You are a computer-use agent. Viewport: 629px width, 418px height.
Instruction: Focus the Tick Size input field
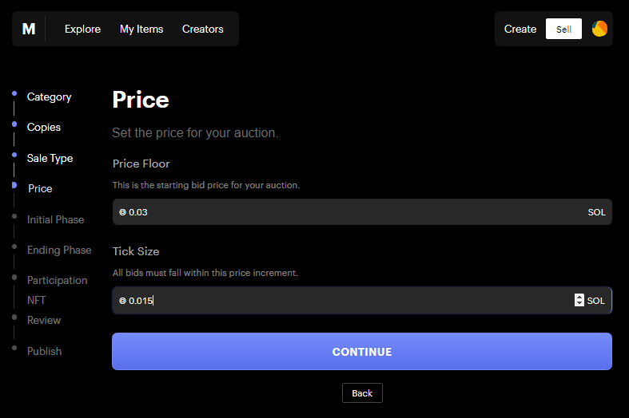pos(344,301)
